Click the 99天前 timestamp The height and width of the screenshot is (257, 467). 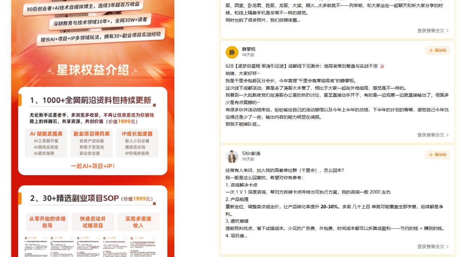248,159
